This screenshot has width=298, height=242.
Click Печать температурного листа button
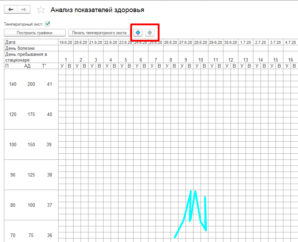coord(99,33)
